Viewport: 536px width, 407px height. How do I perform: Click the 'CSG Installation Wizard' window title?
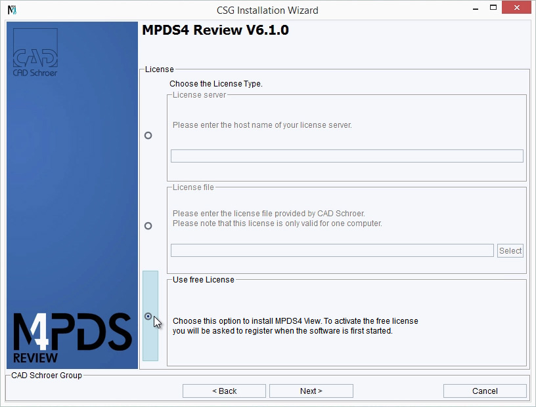point(267,10)
